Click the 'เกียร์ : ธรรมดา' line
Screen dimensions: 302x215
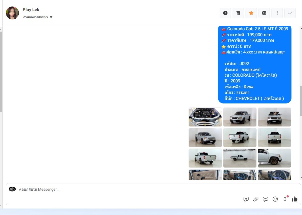pyautogui.click(x=237, y=93)
